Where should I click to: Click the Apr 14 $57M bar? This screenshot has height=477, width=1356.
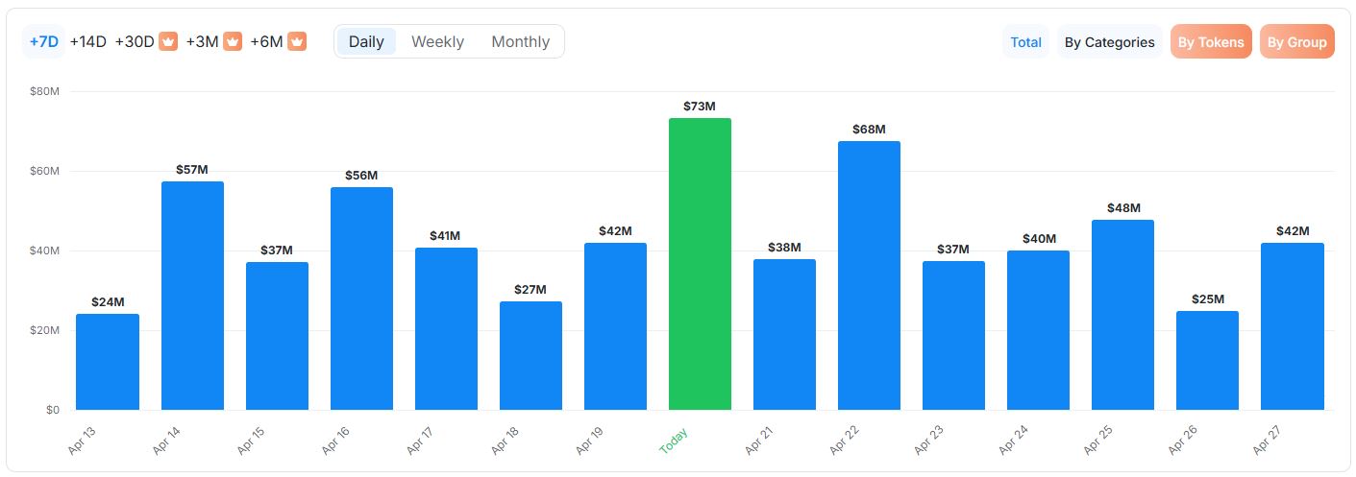click(192, 296)
